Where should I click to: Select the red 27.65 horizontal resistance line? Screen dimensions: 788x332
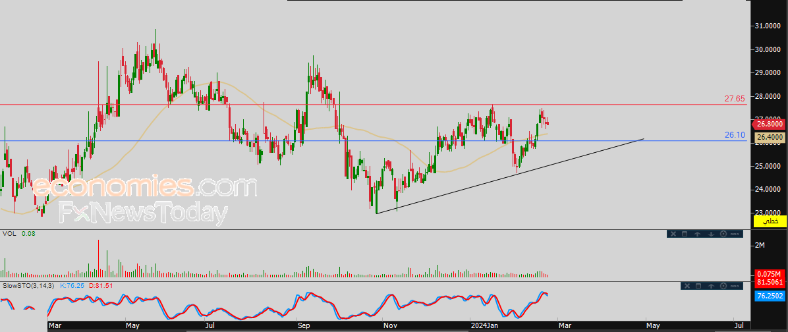[374, 105]
